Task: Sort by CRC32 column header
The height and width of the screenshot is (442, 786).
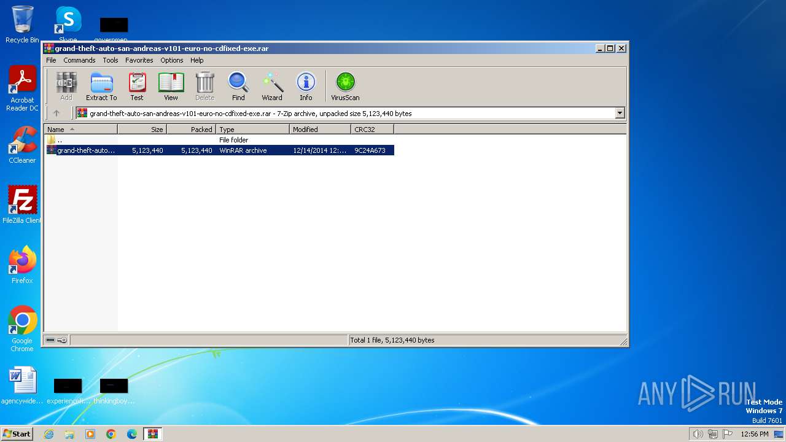Action: tap(372, 130)
